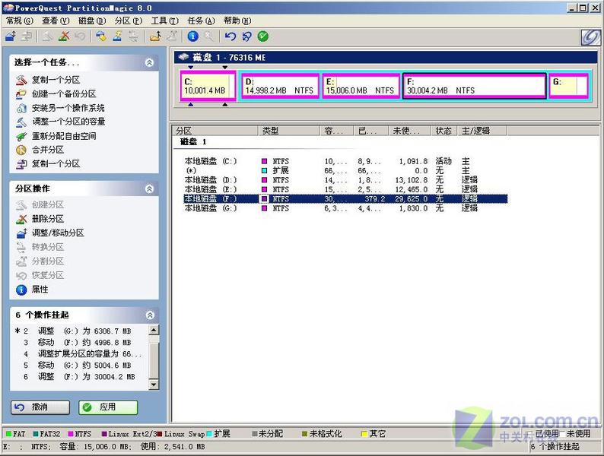Click the format partition toolbar icon with lightning bolt
The image size is (604, 456).
point(117,36)
